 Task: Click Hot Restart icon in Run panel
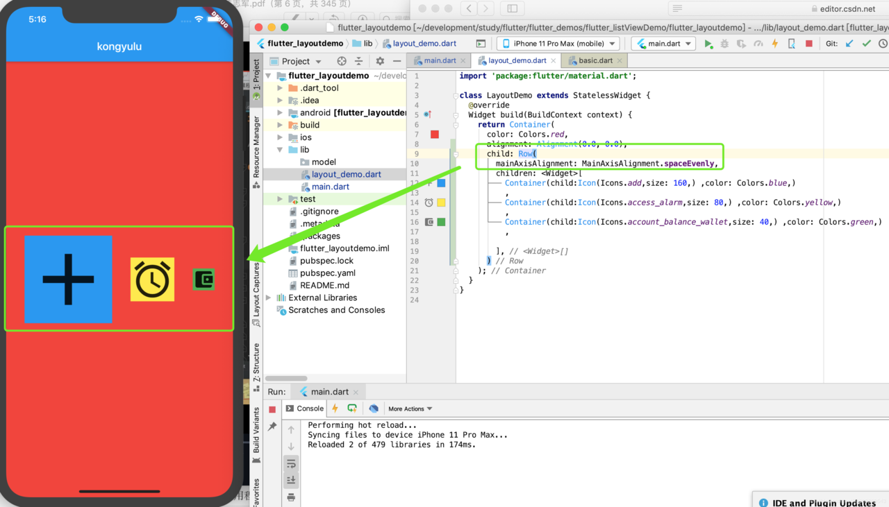coord(352,409)
